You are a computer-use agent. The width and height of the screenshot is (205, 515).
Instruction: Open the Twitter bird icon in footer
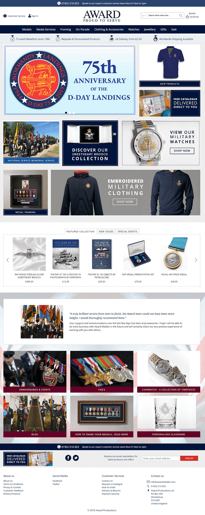click(76, 458)
